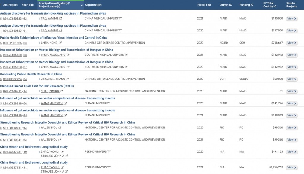Click person icon next to JINGZHEN, ZHANG
Viewport: 304px width, 174px height.
pos(40,79)
